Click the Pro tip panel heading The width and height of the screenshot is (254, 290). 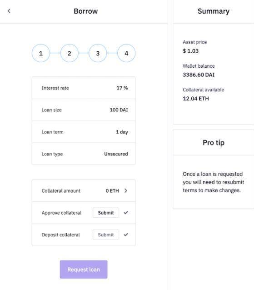tap(214, 143)
